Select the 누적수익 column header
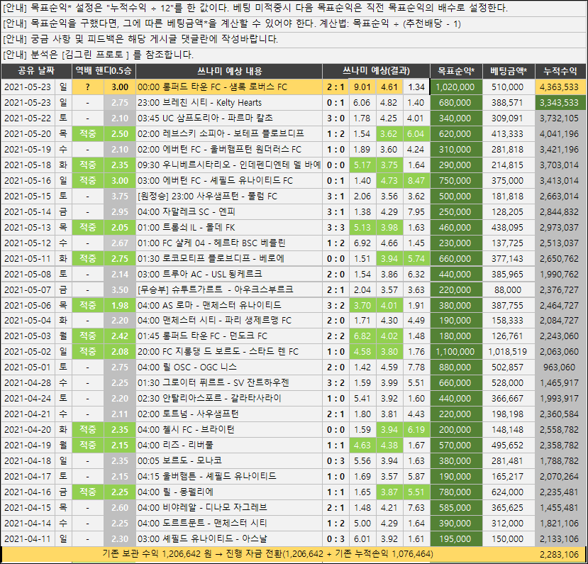This screenshot has height=564, width=588. (x=560, y=71)
